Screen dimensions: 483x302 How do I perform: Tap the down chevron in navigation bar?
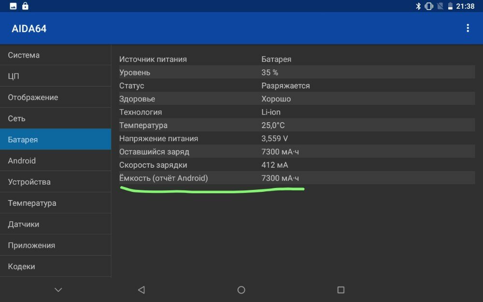coord(58,289)
